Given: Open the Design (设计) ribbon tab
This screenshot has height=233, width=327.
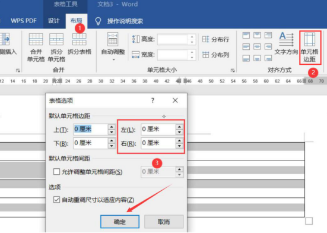Looking at the screenshot, I should click(53, 21).
